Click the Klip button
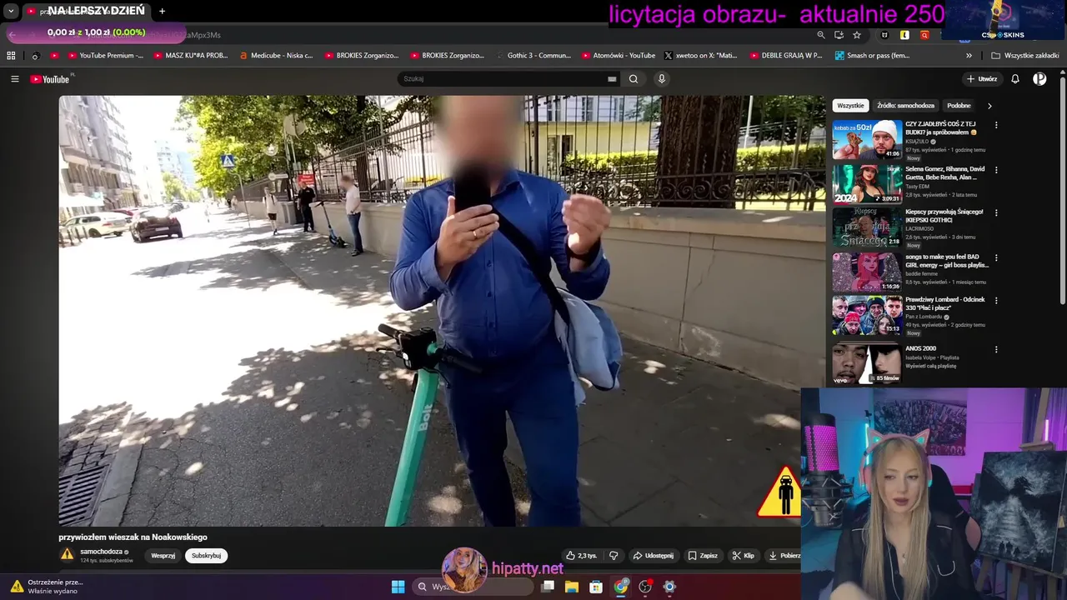The image size is (1067, 600). coord(743,556)
